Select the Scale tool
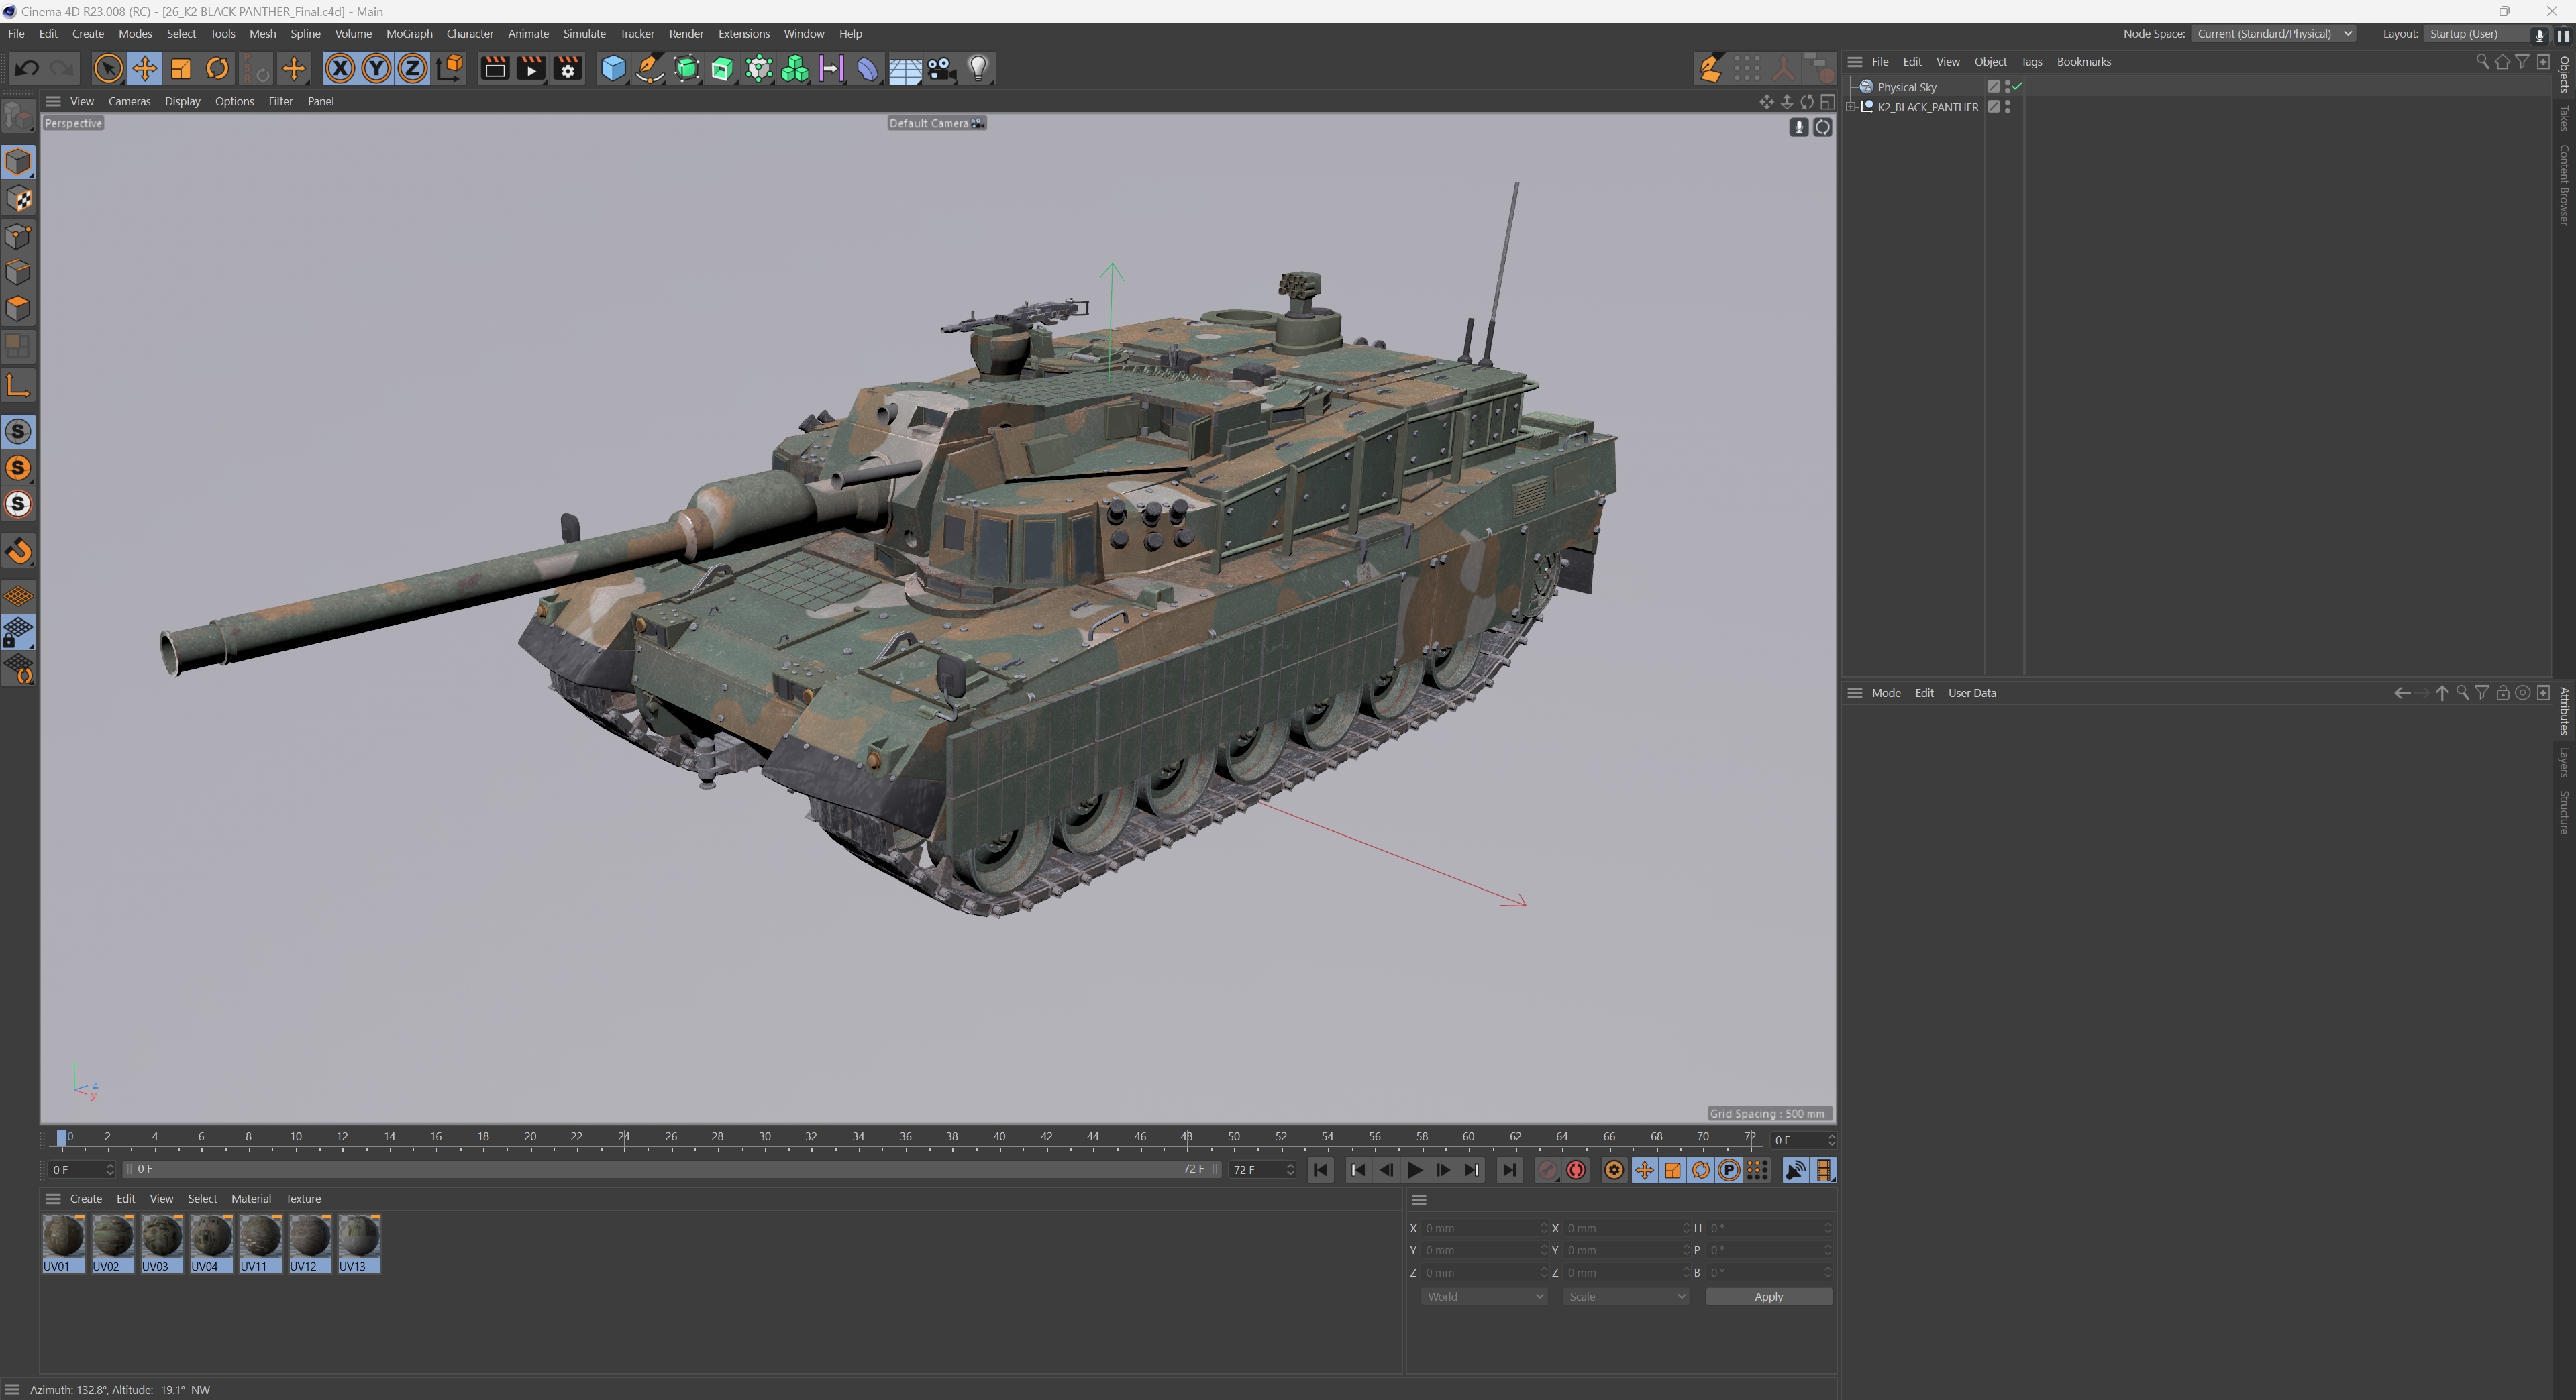This screenshot has height=1400, width=2576. coord(181,68)
